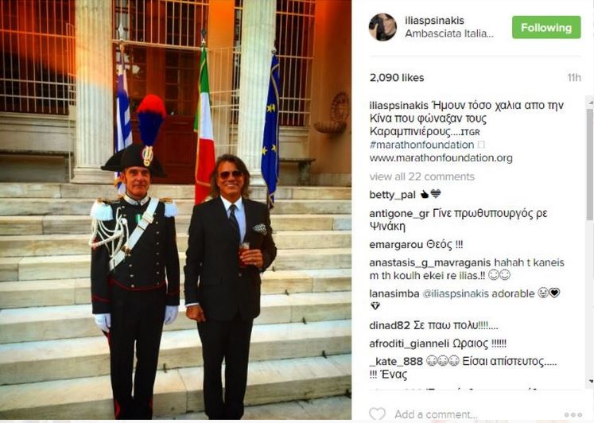The width and height of the screenshot is (594, 423).
Task: Open commenter betty_pal's profile
Action: (x=393, y=195)
